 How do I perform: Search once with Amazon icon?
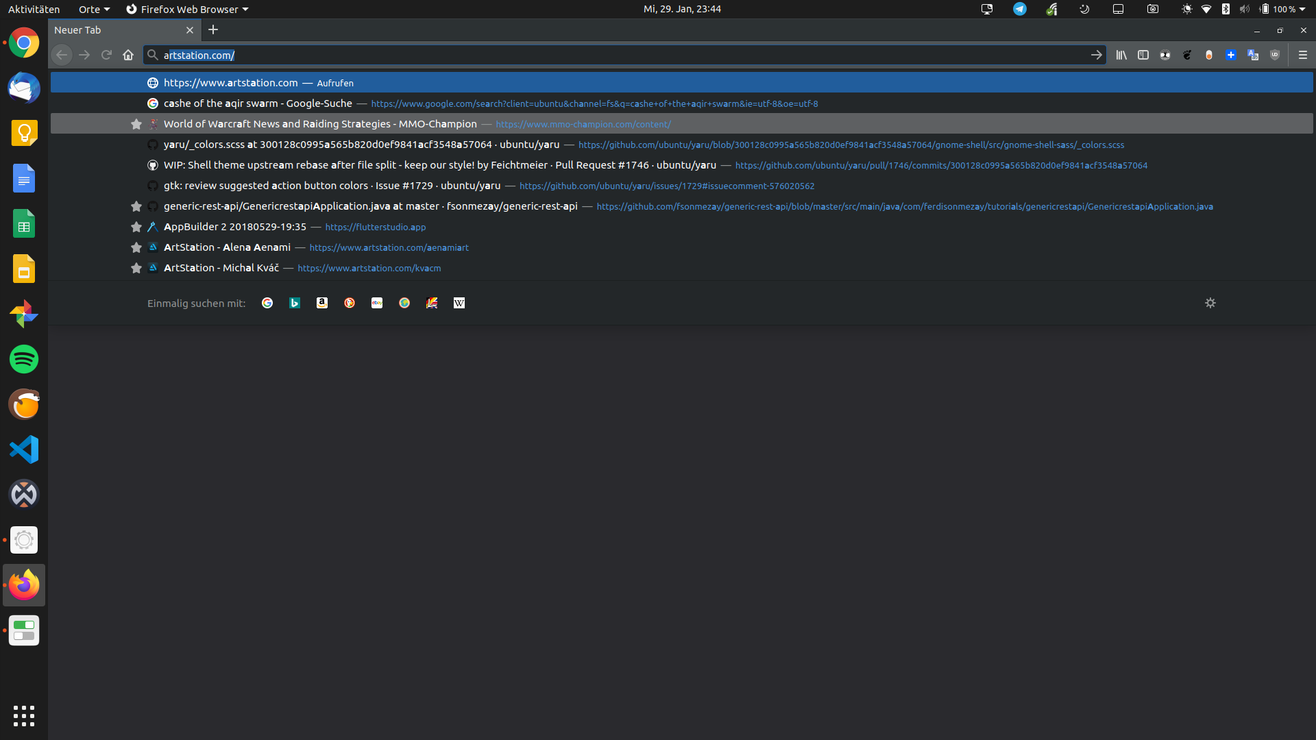(x=322, y=303)
